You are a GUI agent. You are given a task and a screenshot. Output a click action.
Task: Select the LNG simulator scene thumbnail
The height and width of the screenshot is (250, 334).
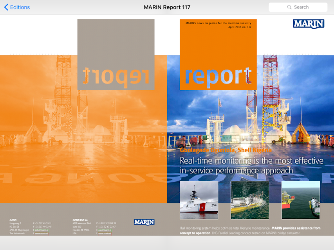click(301, 200)
